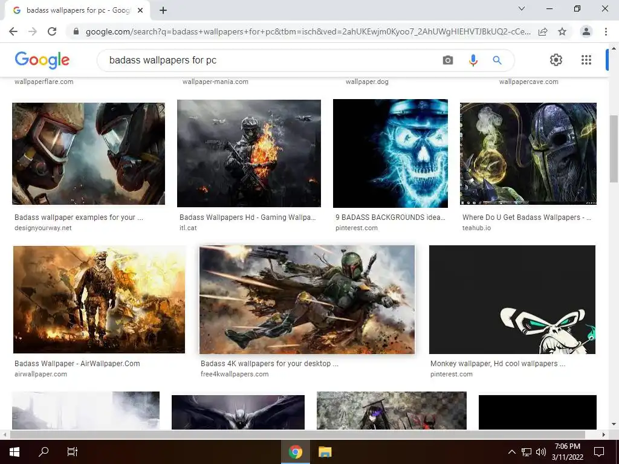Click free4kwallpapers.com source text

[x=235, y=374]
